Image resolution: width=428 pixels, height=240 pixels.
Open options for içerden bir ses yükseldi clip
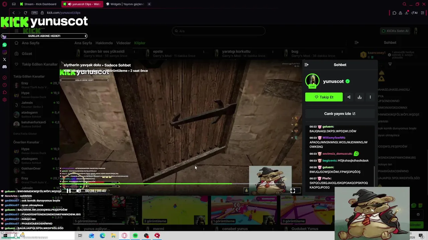pos(134,52)
